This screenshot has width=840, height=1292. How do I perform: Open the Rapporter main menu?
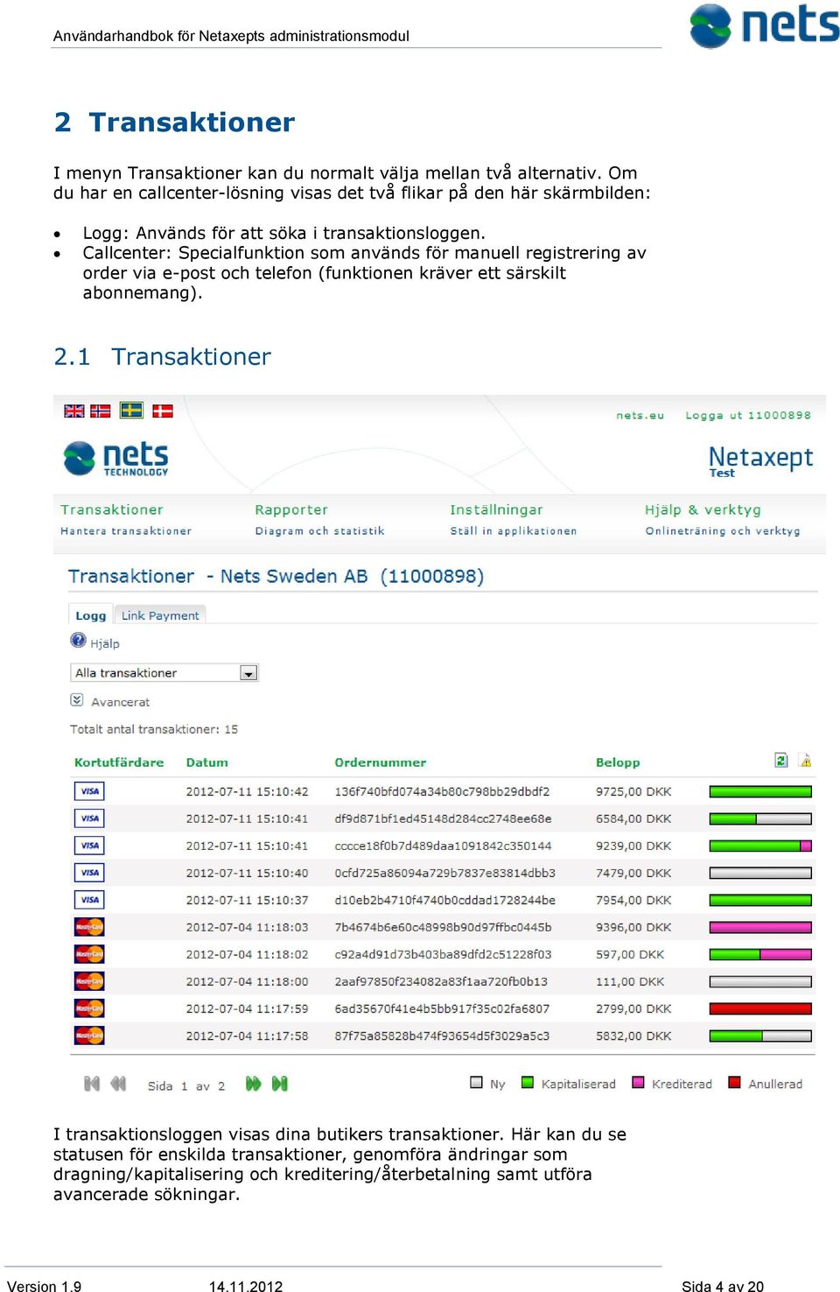[x=291, y=509]
